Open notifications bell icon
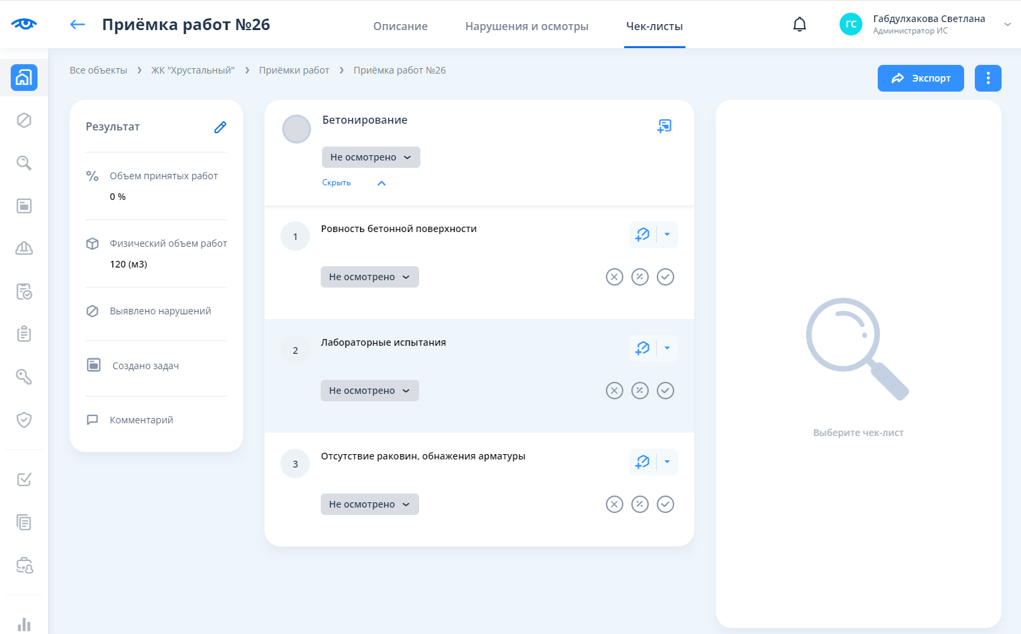This screenshot has height=634, width=1021. (799, 25)
